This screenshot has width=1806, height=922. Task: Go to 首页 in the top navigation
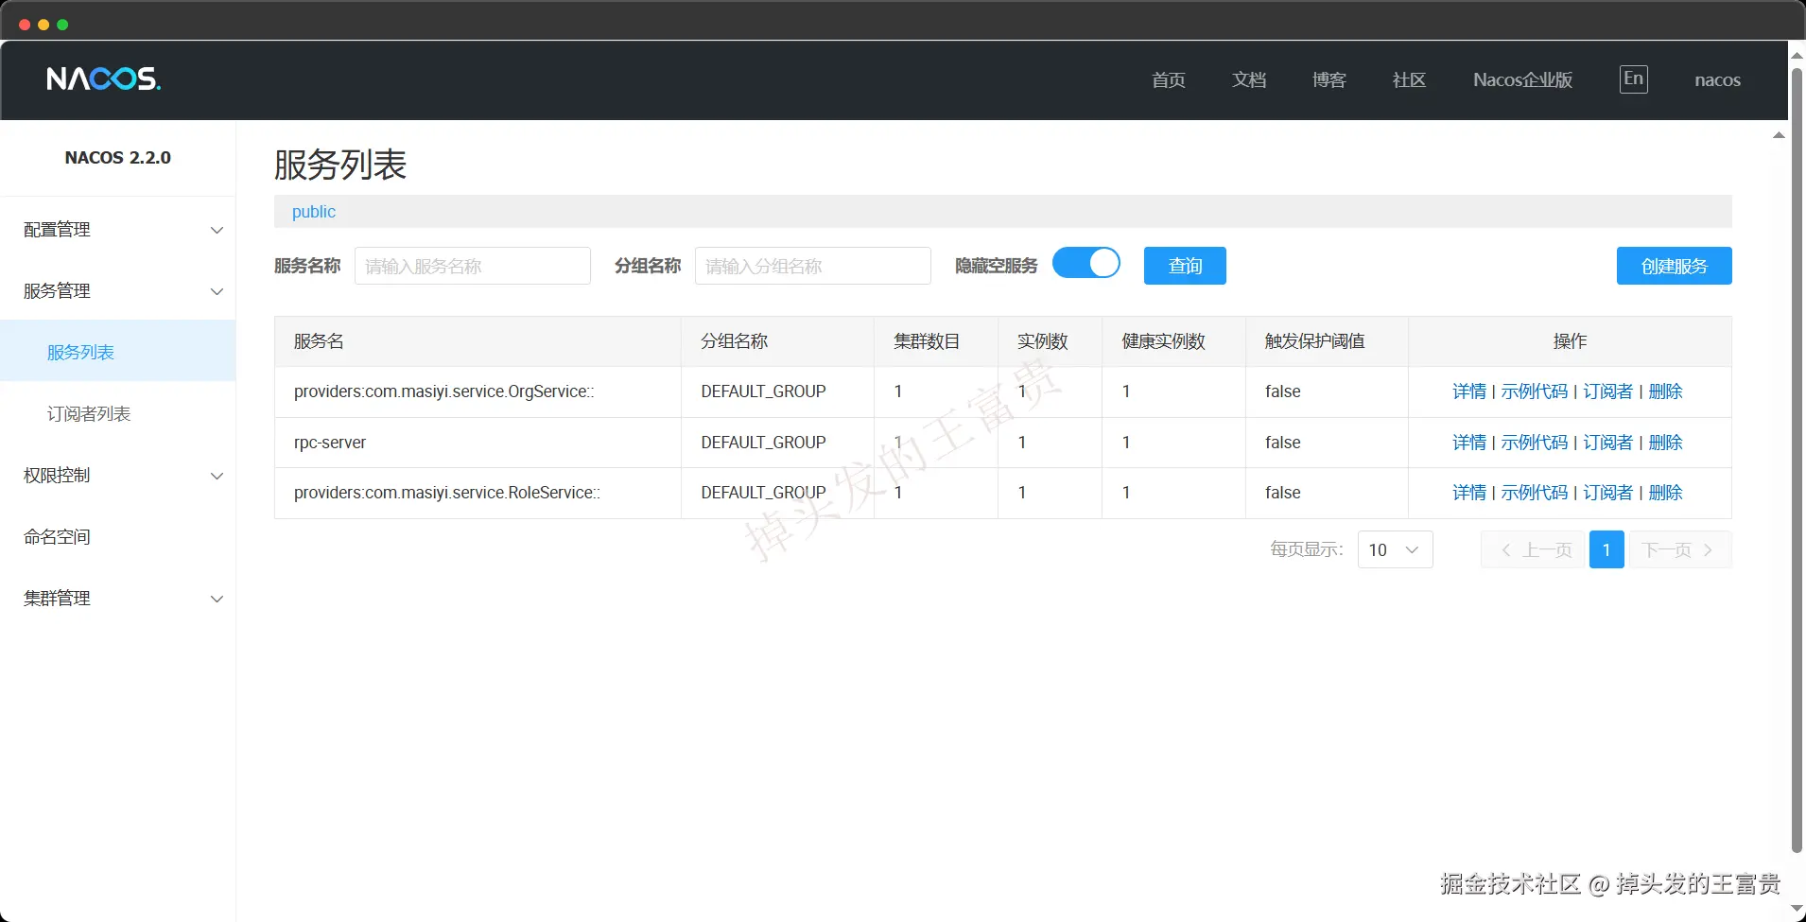coord(1169,80)
